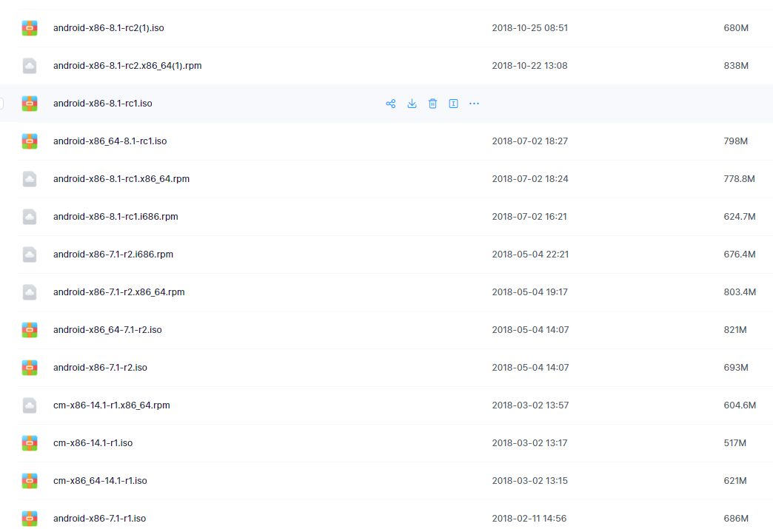Click file icon of android-x86-7.1-r2.i686.rpm
The image size is (773, 529).
[x=30, y=255]
